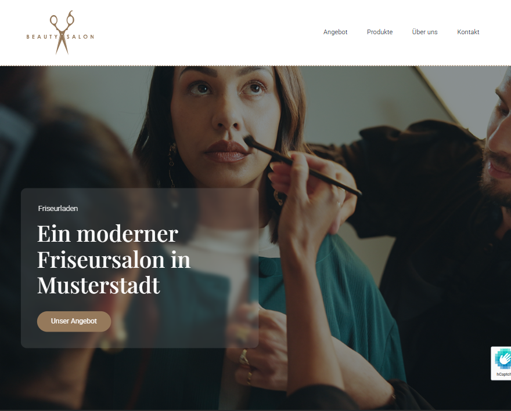This screenshot has height=411, width=511.
Task: Click the woman's dangling earring in the photo
Action: coord(171,164)
